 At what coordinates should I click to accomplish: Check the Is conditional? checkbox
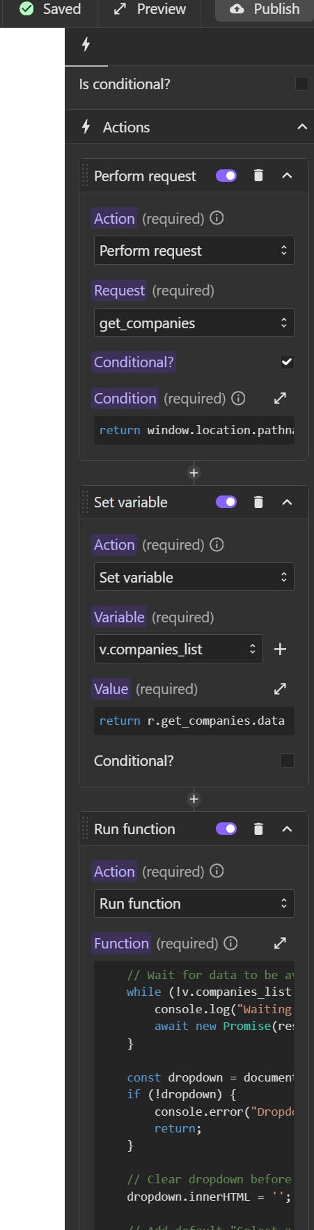click(x=301, y=84)
